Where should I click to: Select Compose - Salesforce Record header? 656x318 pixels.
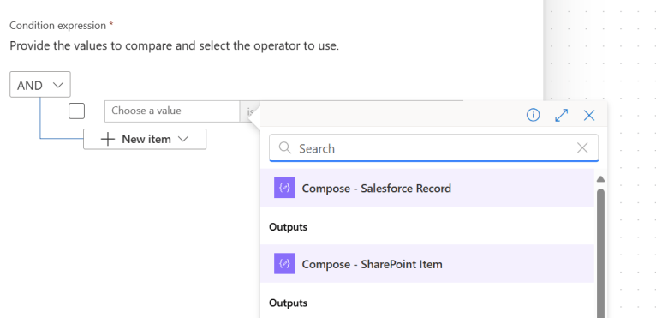pos(427,188)
